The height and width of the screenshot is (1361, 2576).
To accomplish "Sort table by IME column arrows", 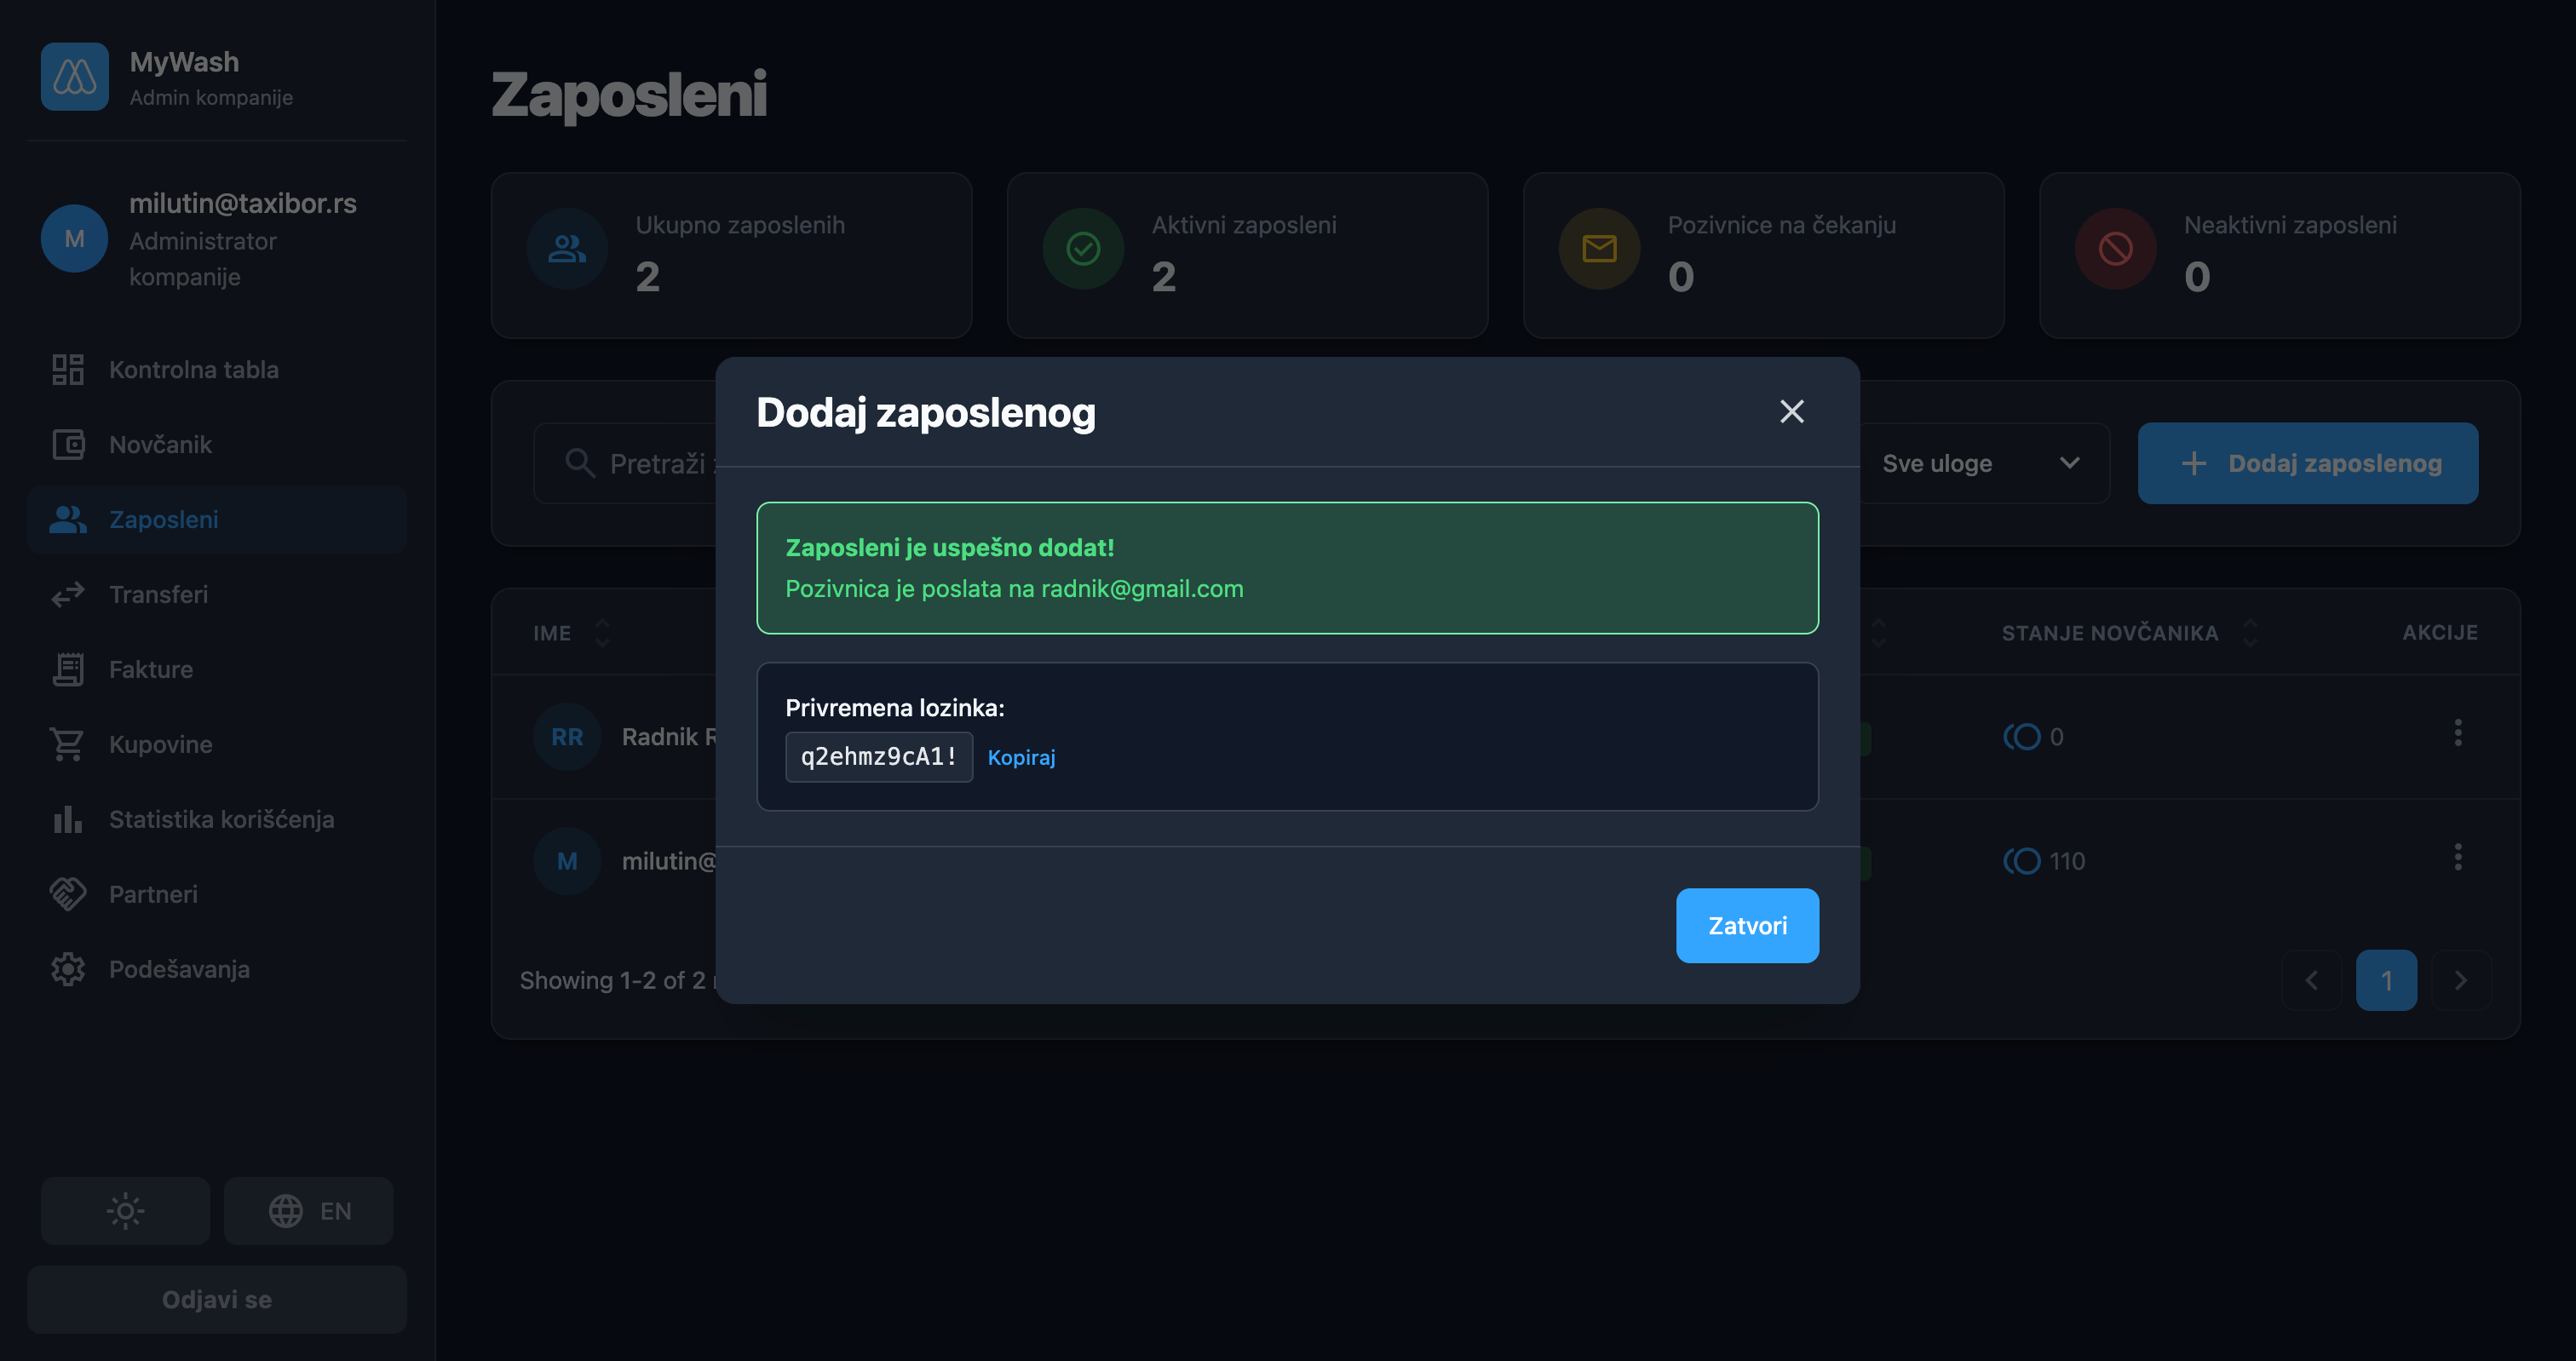I will (602, 633).
